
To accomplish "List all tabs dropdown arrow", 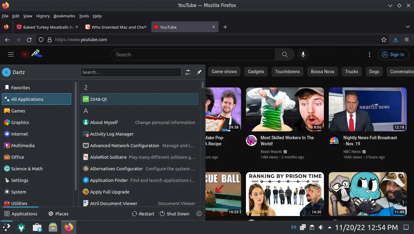I will click(x=408, y=27).
